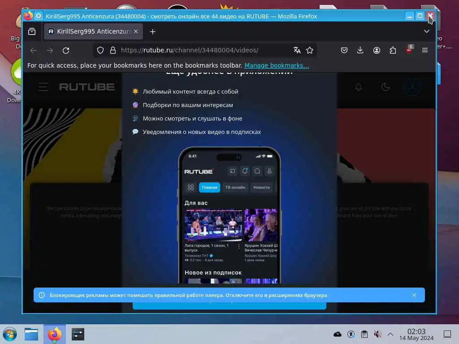459x344 pixels.
Task: Go back one page in Firefox
Action: [x=34, y=50]
